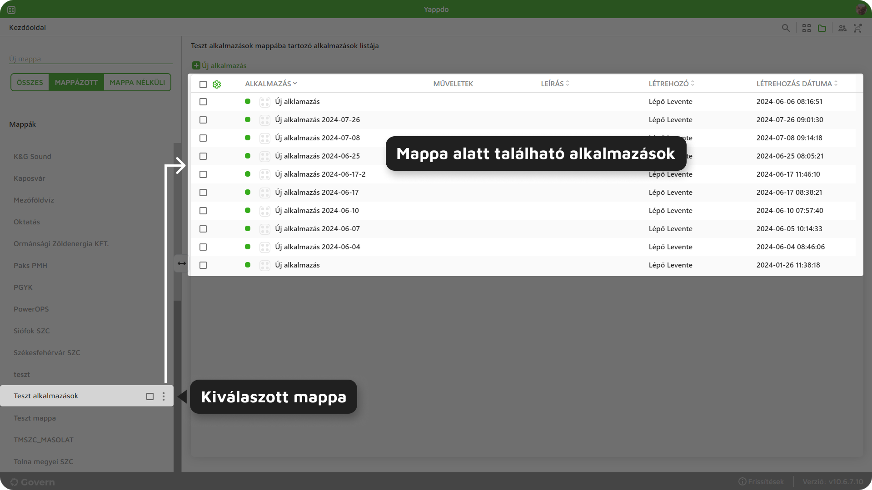Select the MAPPÁZOTT filter tab
872x490 pixels.
(x=76, y=82)
